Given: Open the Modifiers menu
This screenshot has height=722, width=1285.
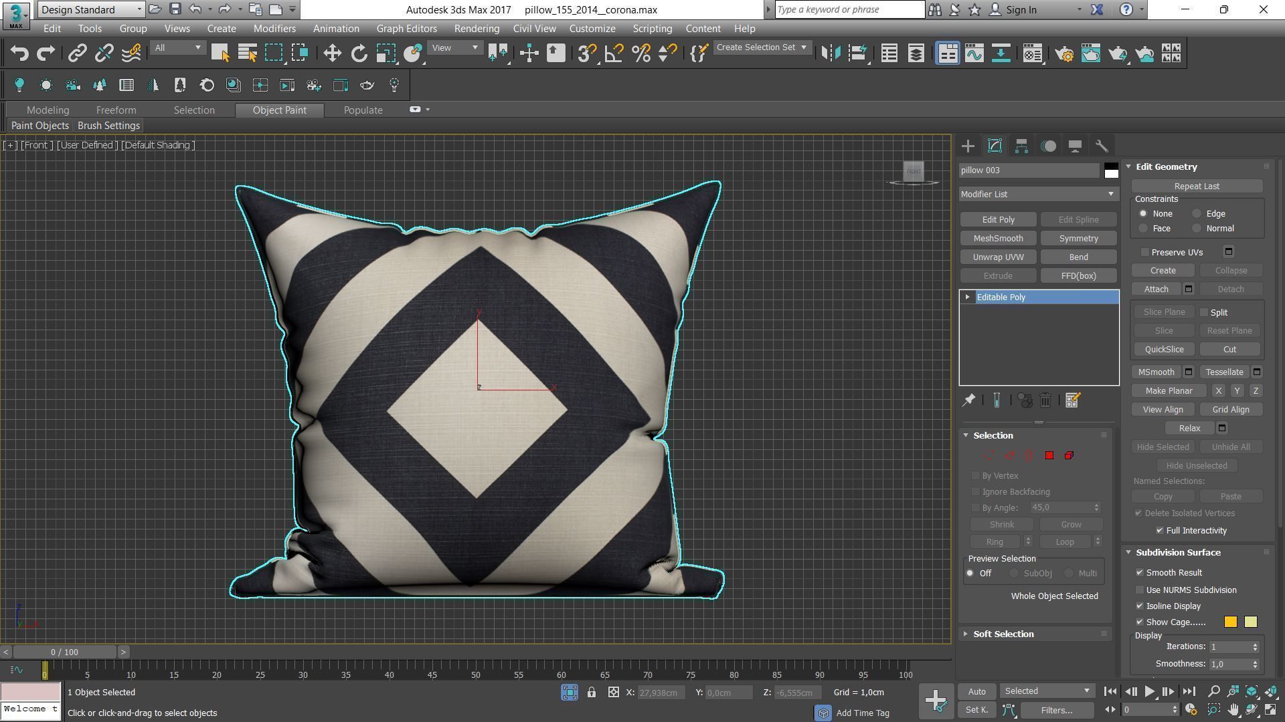Looking at the screenshot, I should [x=274, y=29].
